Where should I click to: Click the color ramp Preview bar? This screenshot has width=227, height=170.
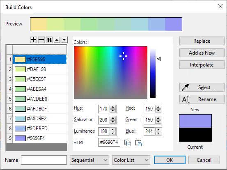point(106,24)
